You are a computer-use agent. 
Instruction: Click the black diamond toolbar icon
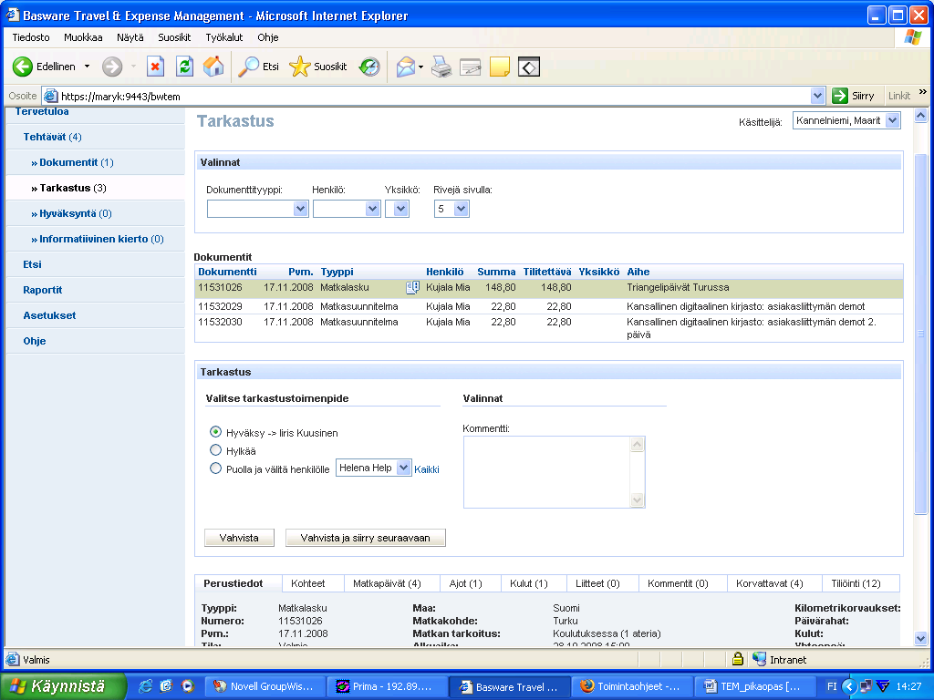pos(529,67)
